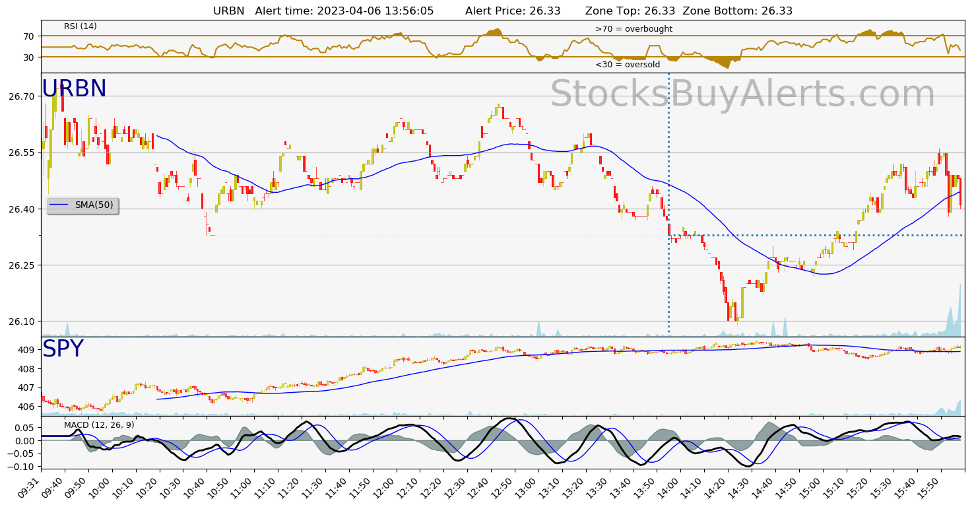Image resolution: width=974 pixels, height=507 pixels.
Task: Click the '<30 = oversold' annotation
Action: point(628,65)
